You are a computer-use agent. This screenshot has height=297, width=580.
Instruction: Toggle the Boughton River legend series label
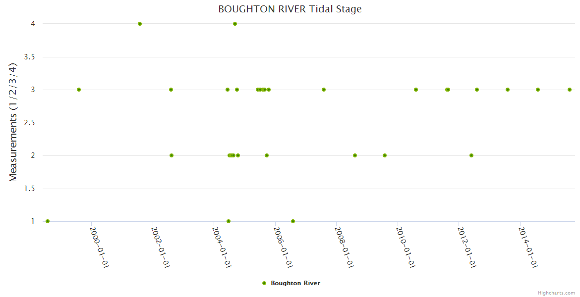pos(295,283)
